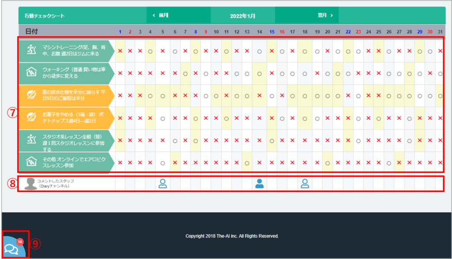Click the staff comment icon on day 18
The image size is (452, 259).
[305, 184]
